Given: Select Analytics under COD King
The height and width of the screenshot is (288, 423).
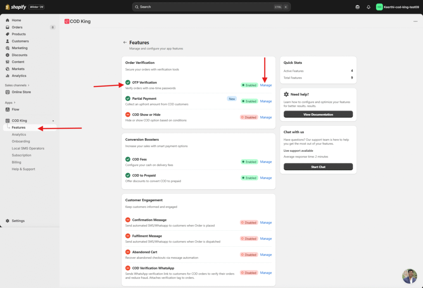Looking at the screenshot, I should tap(19, 135).
